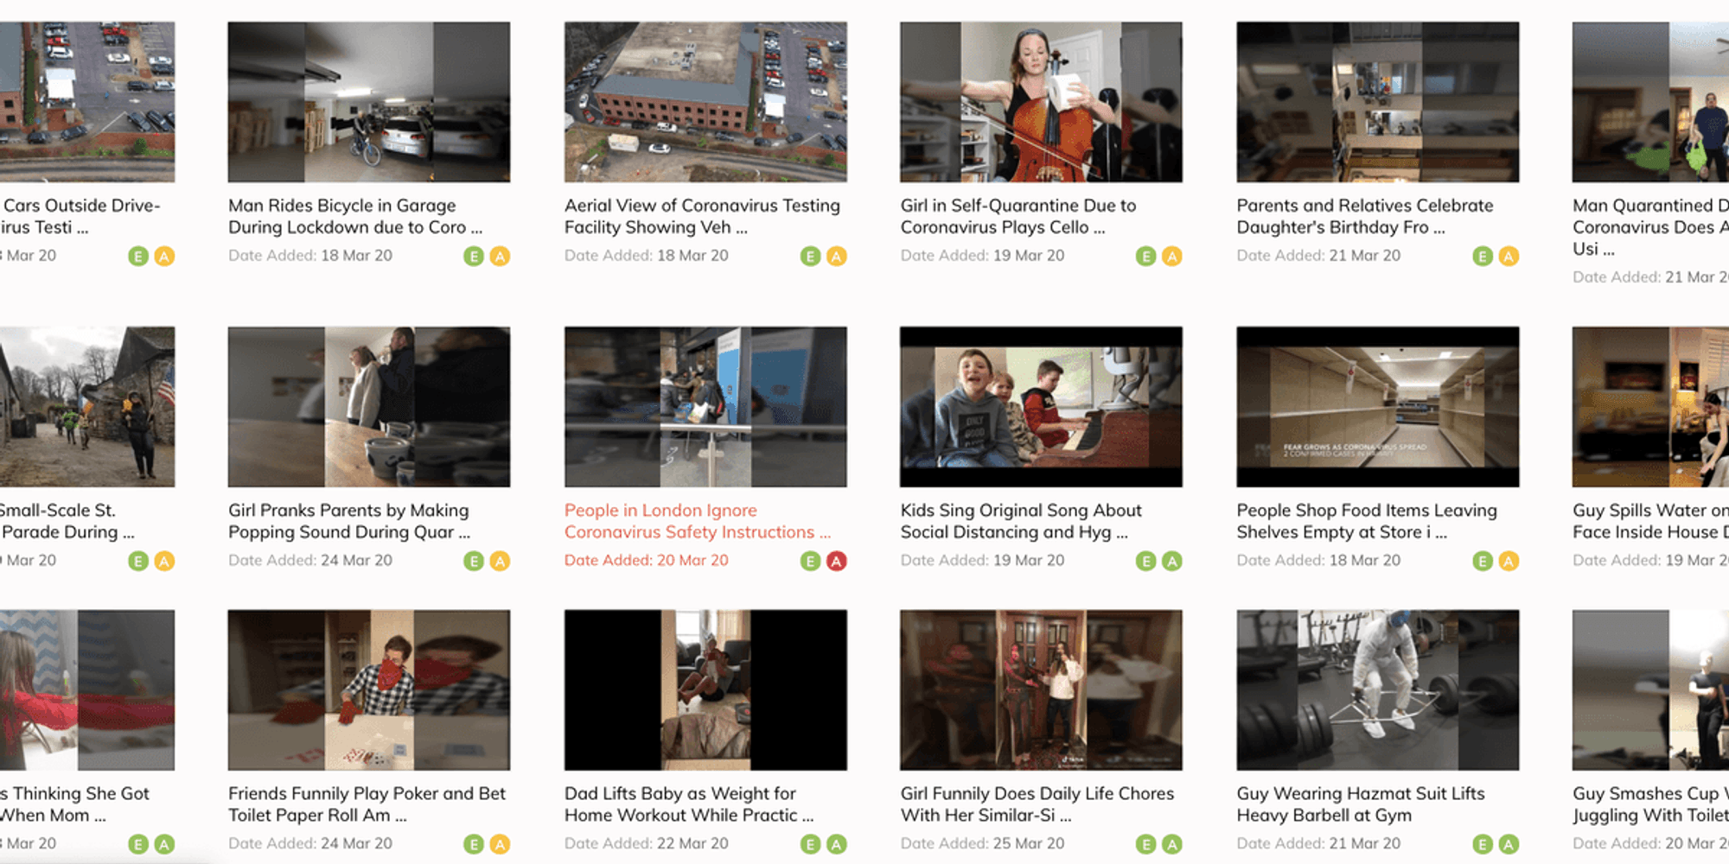This screenshot has width=1729, height=864.
Task: Open empty store shelves thumbnail
Action: pos(1377,407)
